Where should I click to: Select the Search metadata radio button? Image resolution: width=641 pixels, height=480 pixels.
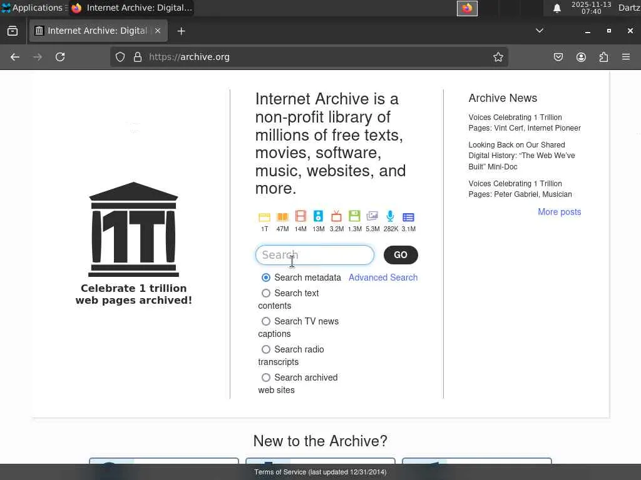coord(265,277)
